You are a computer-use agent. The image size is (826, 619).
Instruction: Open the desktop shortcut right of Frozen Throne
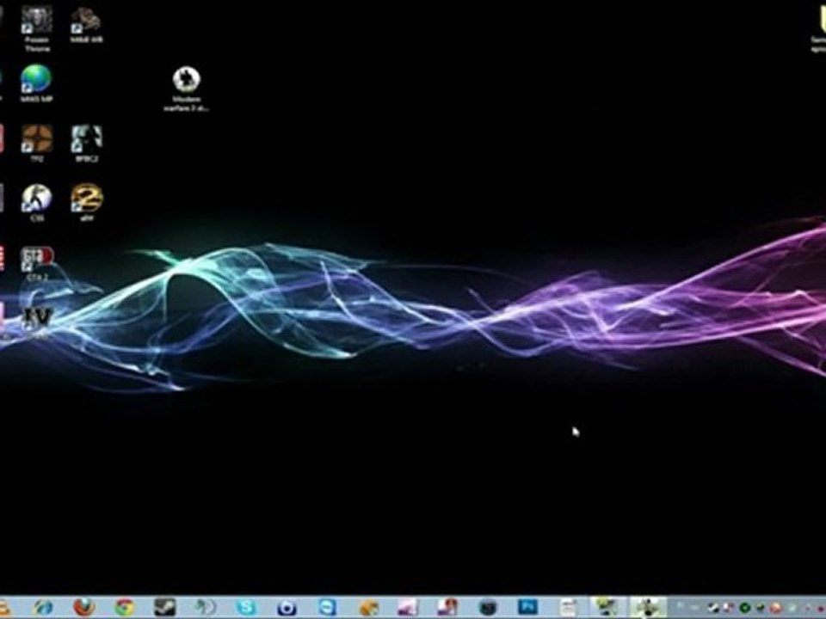click(x=86, y=24)
